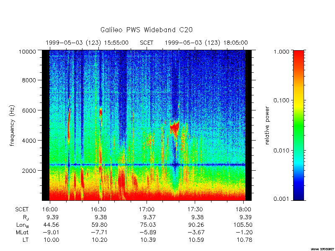
Task: Click the red top of the color bar
Action: (299, 56)
